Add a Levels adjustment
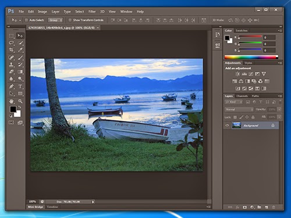 click(244, 74)
